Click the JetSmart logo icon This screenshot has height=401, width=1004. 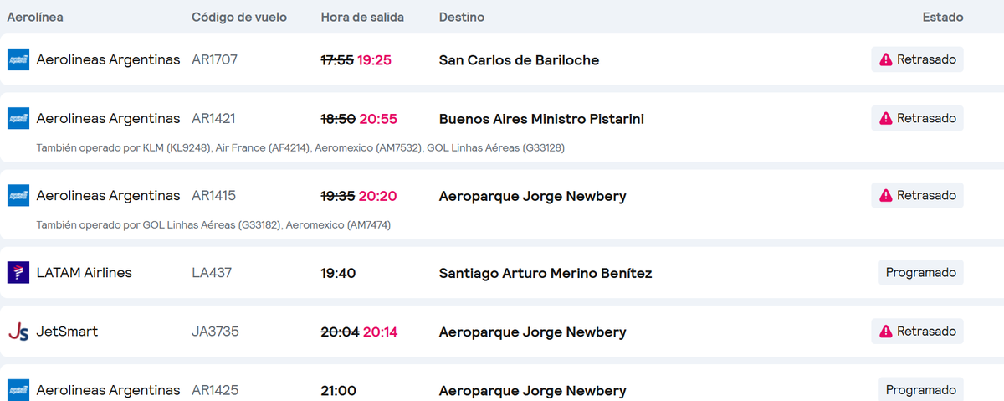tap(18, 332)
